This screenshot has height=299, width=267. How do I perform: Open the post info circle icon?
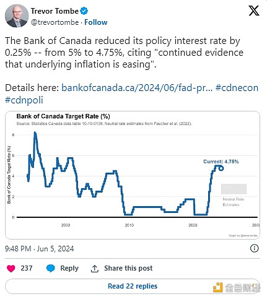click(254, 248)
